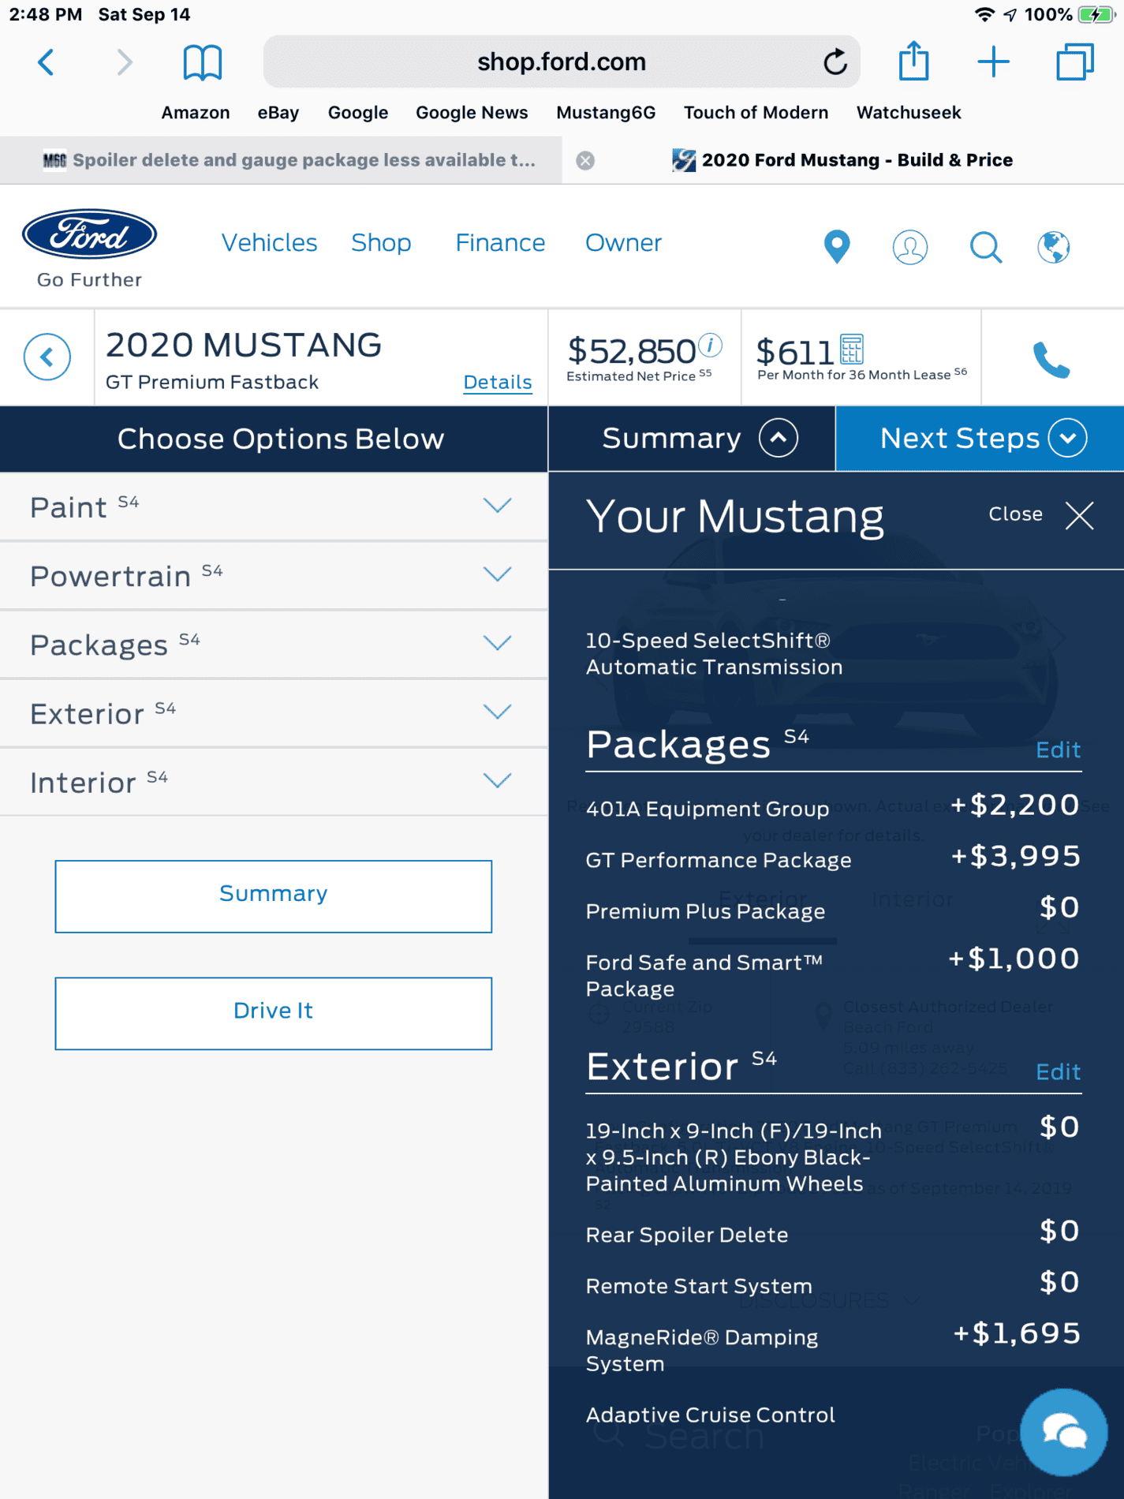Open the Next Steps dropdown

coord(980,439)
